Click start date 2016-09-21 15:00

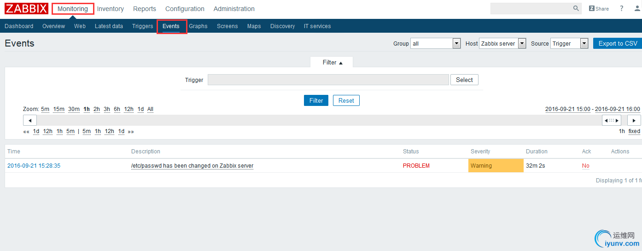568,109
